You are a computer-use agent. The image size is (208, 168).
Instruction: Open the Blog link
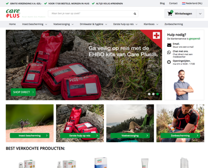pyautogui.click(x=162, y=3)
